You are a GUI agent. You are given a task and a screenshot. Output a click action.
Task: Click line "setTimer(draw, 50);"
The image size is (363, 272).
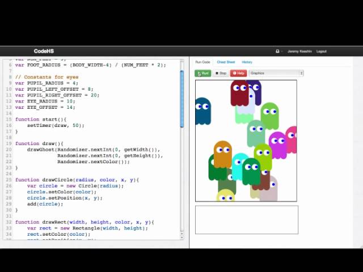tap(56, 125)
